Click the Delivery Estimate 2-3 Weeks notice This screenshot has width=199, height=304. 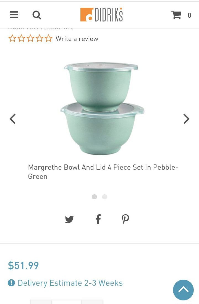click(x=65, y=283)
